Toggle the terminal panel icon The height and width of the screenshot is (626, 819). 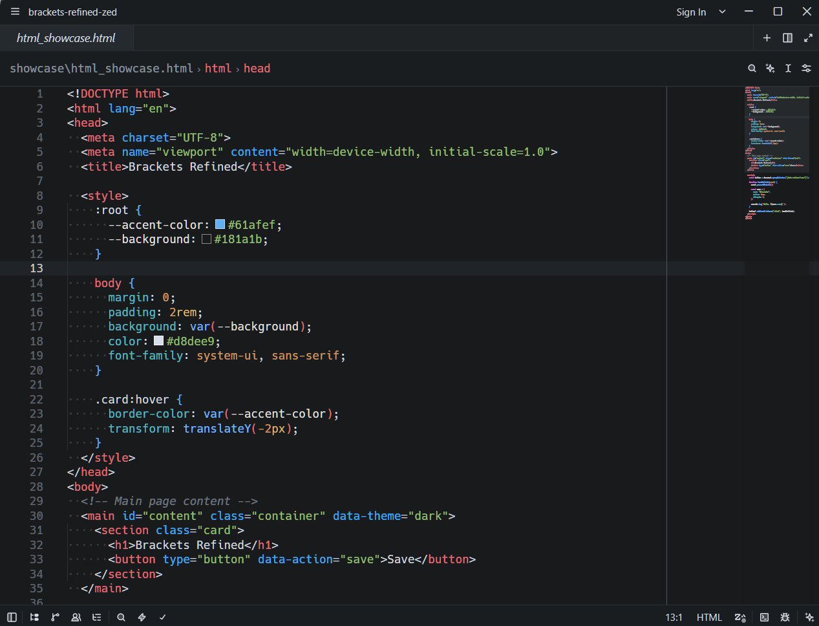[x=764, y=617]
